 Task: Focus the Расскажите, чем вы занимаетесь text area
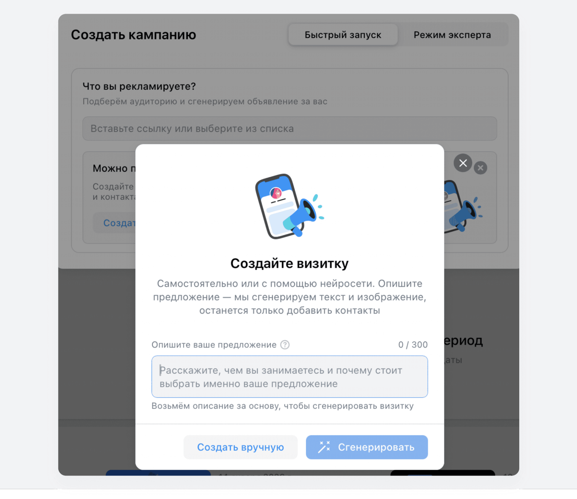point(290,377)
